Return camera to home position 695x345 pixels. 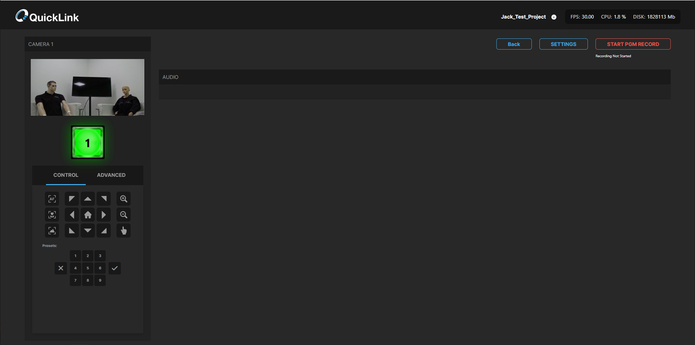(88, 215)
